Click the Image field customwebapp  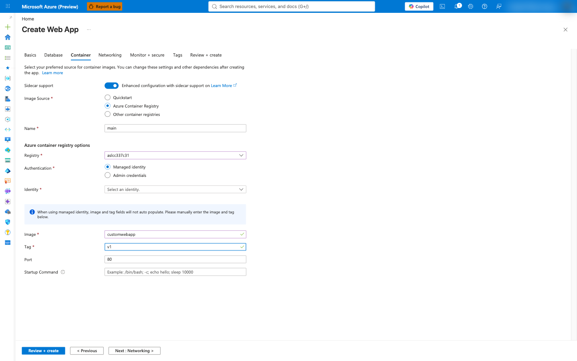(175, 234)
